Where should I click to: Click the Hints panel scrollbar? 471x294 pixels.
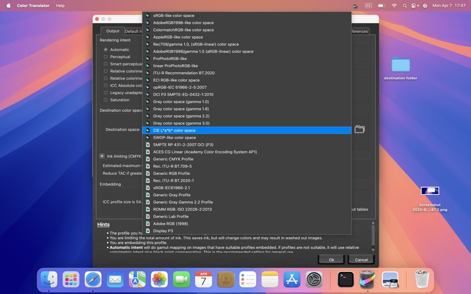tap(373, 237)
